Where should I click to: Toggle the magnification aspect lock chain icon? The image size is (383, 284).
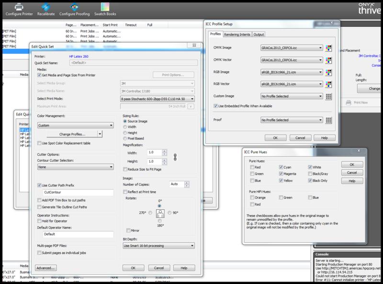pos(175,157)
